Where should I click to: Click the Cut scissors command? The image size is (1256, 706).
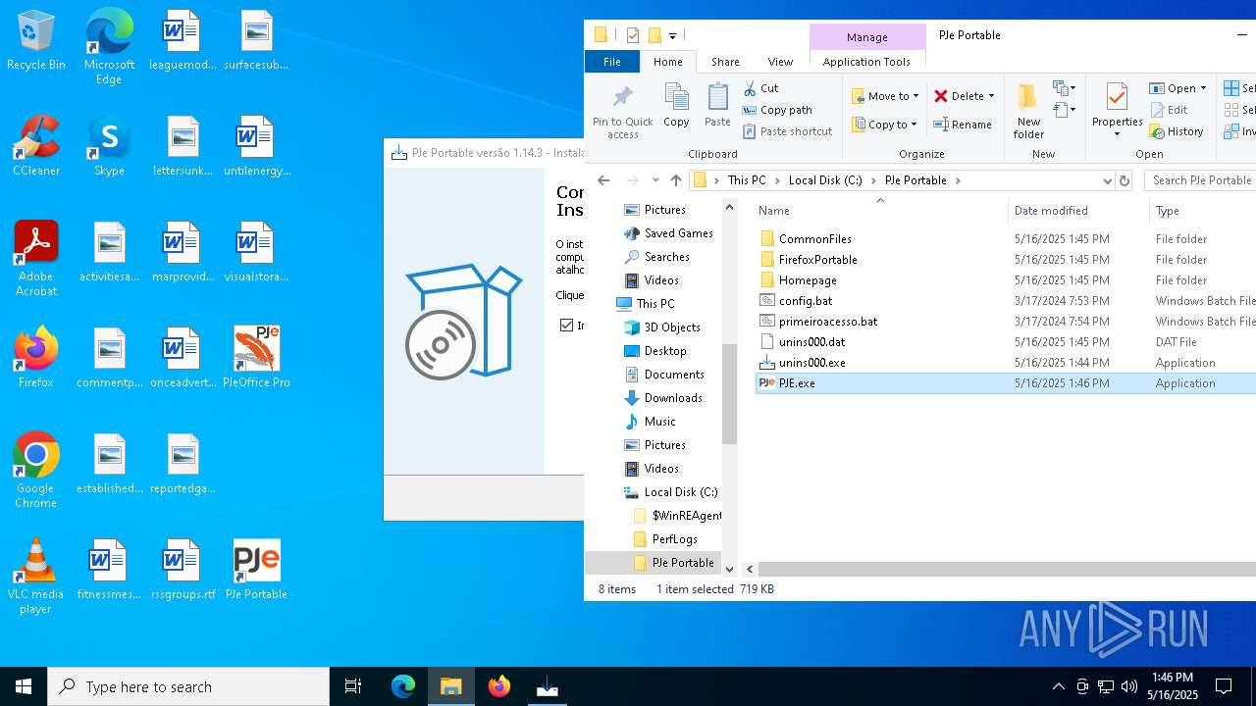760,88
